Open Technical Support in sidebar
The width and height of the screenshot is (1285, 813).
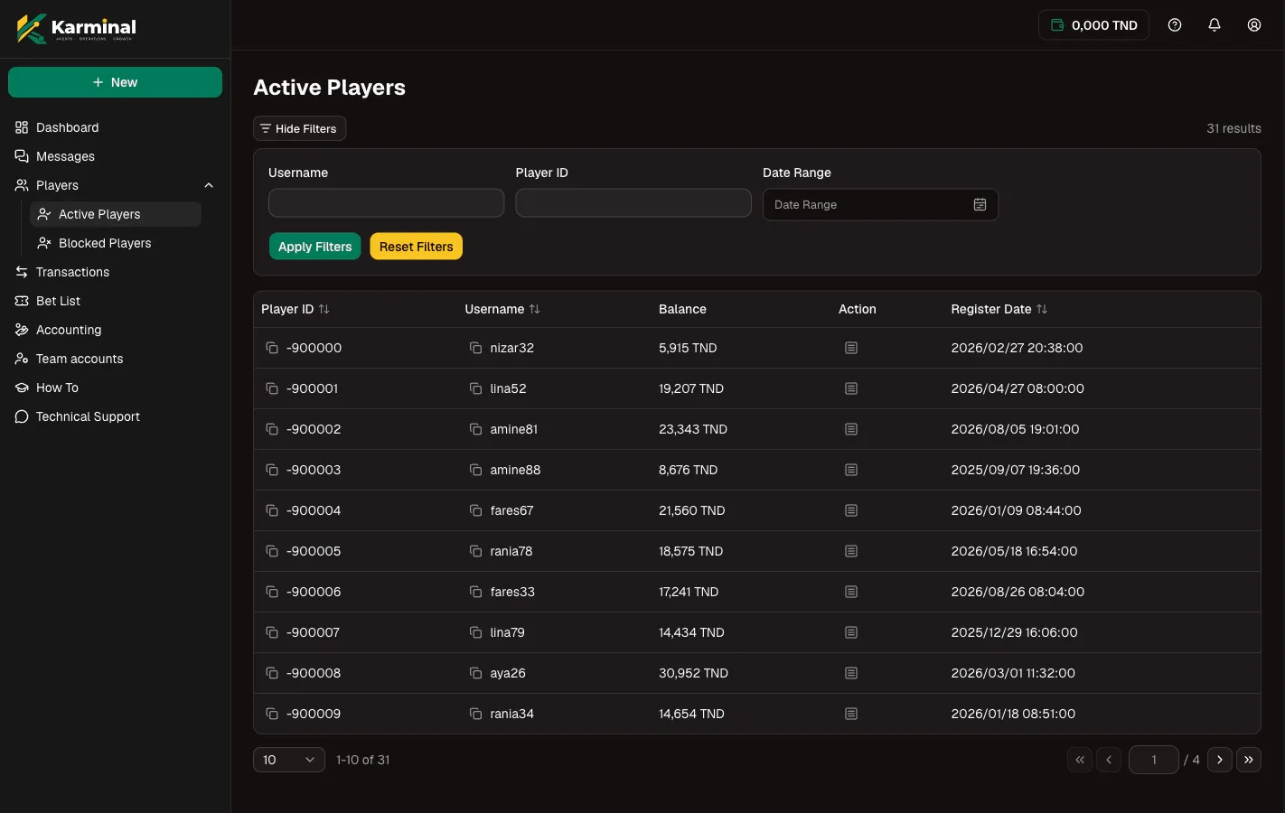(x=115, y=416)
